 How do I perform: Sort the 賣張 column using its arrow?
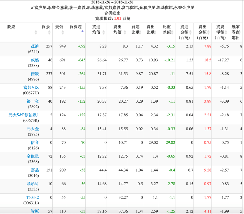click(x=62, y=32)
